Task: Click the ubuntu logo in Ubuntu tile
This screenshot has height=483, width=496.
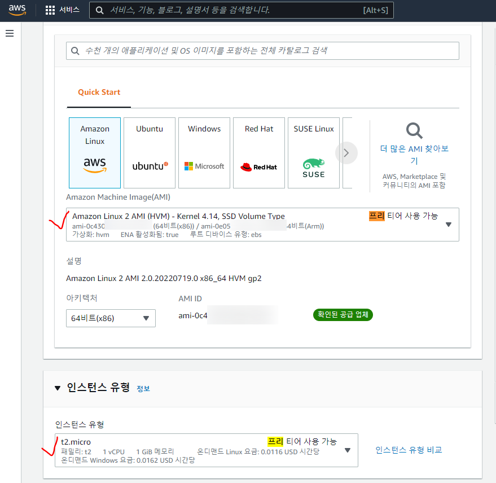Action: [150, 166]
